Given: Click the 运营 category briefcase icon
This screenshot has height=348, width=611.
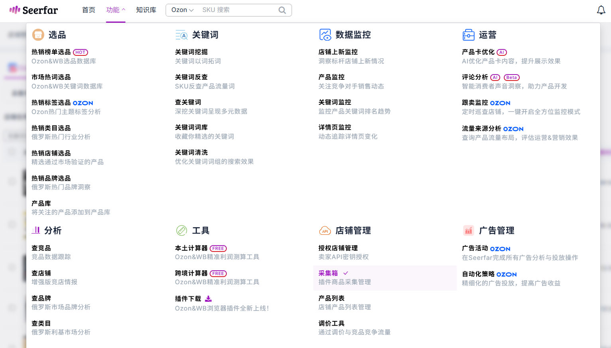Looking at the screenshot, I should coord(468,35).
